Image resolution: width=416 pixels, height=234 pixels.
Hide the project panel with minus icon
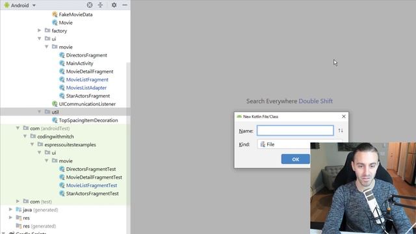tap(125, 5)
